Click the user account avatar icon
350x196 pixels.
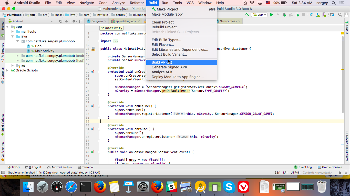[346, 15]
